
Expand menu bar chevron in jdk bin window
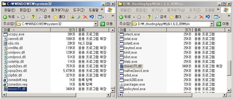point(218,9)
